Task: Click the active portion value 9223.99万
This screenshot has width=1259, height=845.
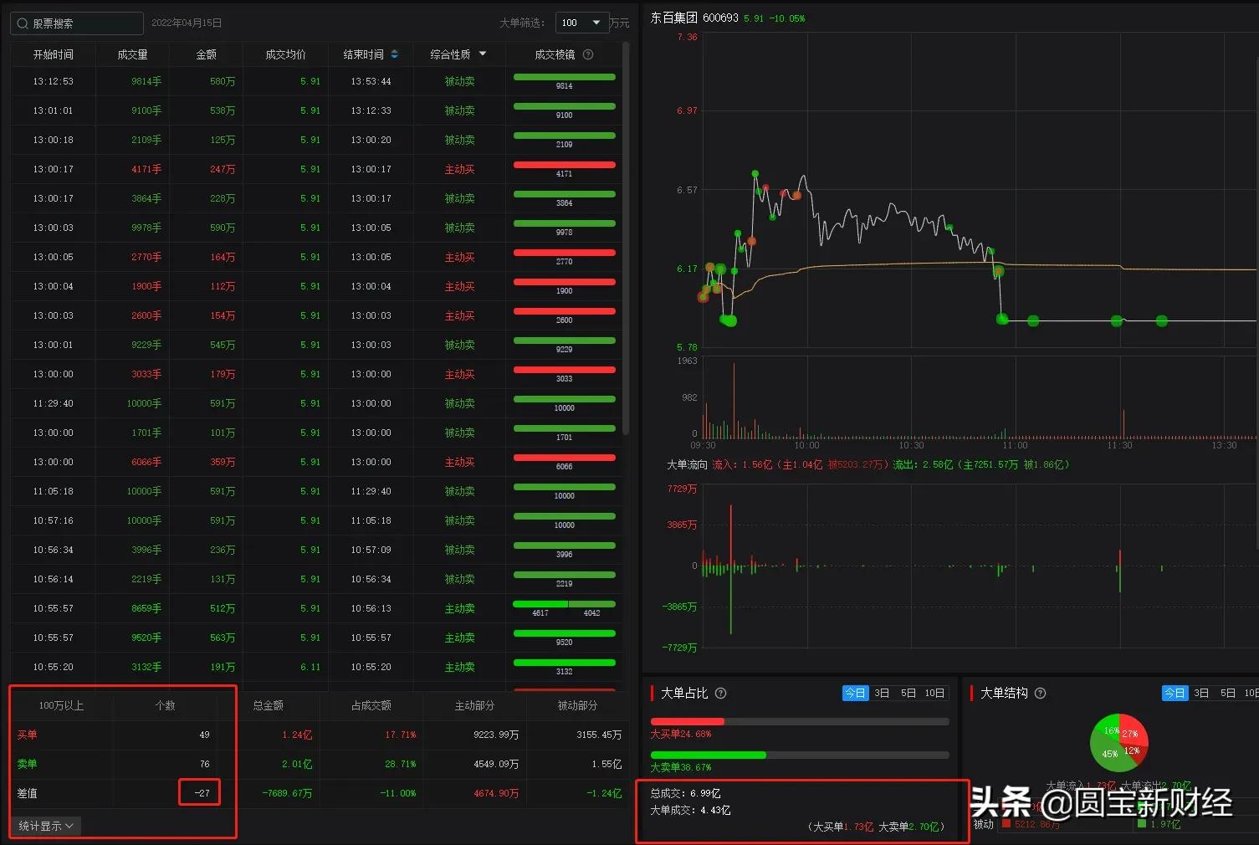Action: [496, 735]
